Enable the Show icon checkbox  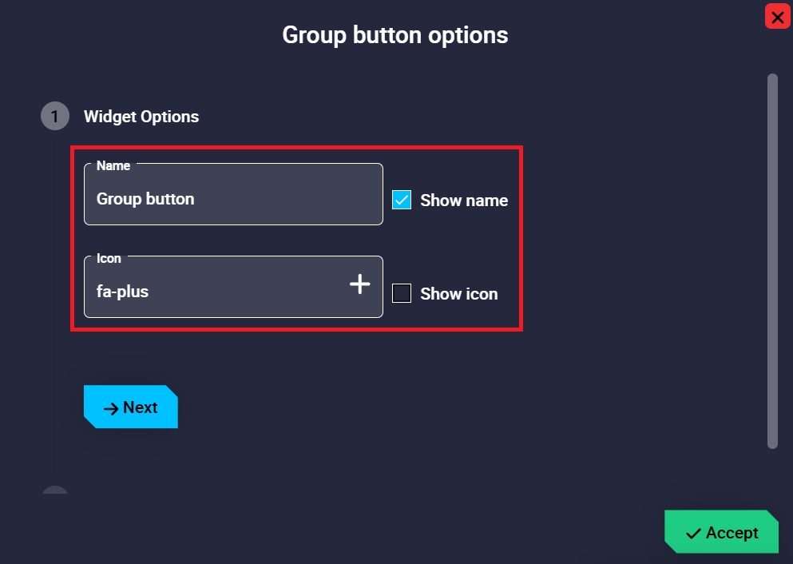(x=402, y=294)
